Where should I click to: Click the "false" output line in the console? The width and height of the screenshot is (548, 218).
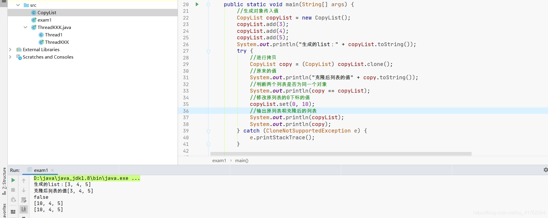[41, 197]
